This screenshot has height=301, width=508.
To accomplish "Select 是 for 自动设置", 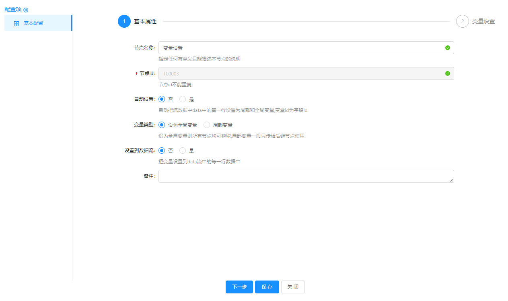I will pos(183,99).
